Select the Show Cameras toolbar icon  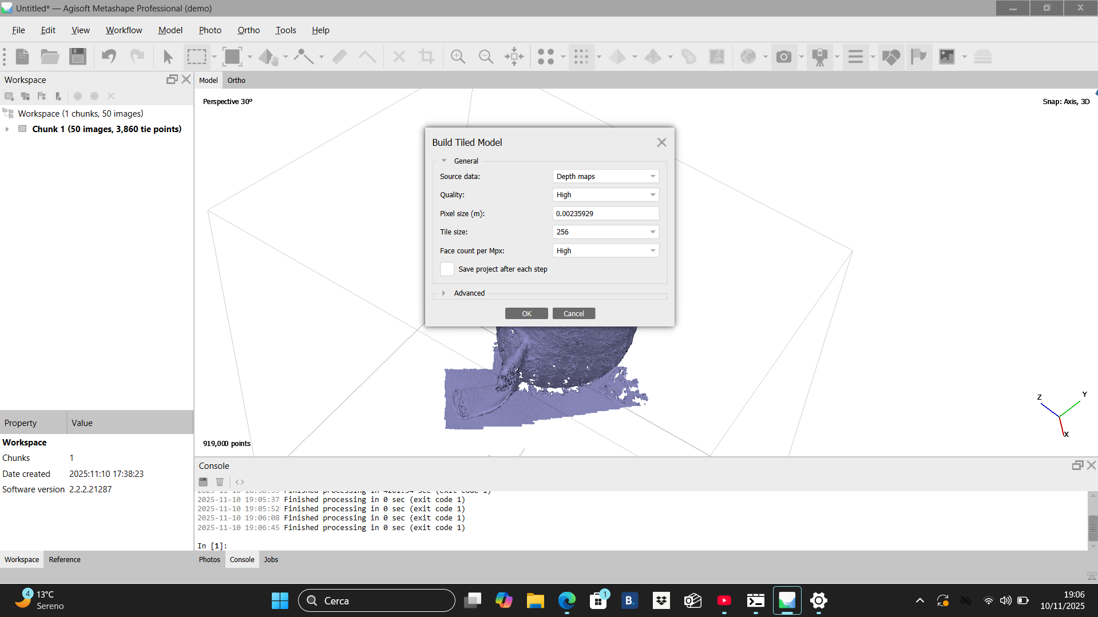pos(820,57)
